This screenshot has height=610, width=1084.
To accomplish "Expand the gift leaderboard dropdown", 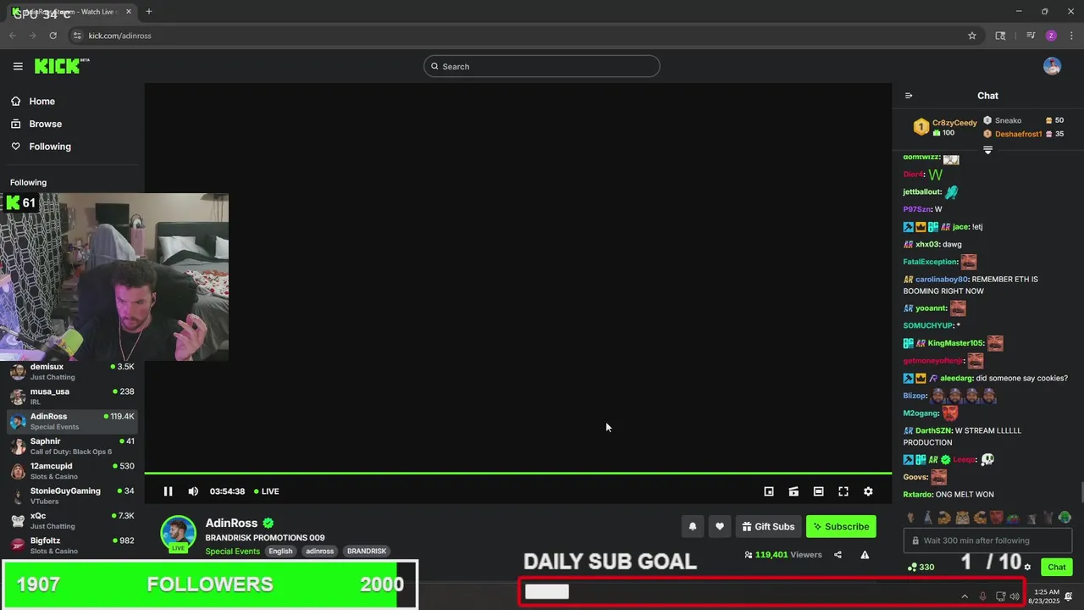I will [987, 150].
